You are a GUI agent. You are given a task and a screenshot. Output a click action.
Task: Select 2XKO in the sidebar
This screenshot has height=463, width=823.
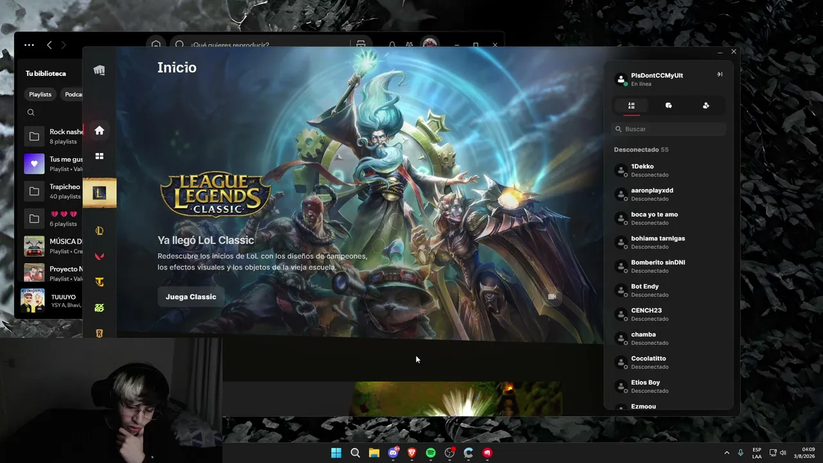(99, 307)
